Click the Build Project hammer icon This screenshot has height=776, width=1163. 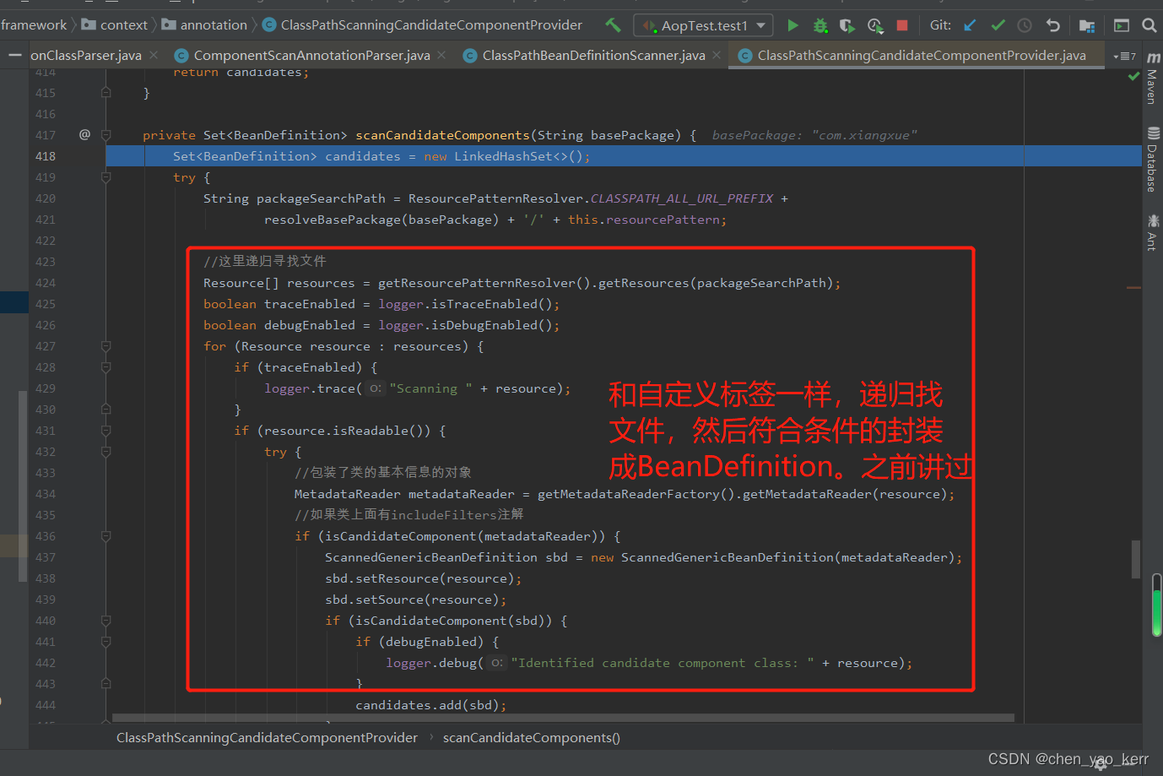[x=613, y=25]
